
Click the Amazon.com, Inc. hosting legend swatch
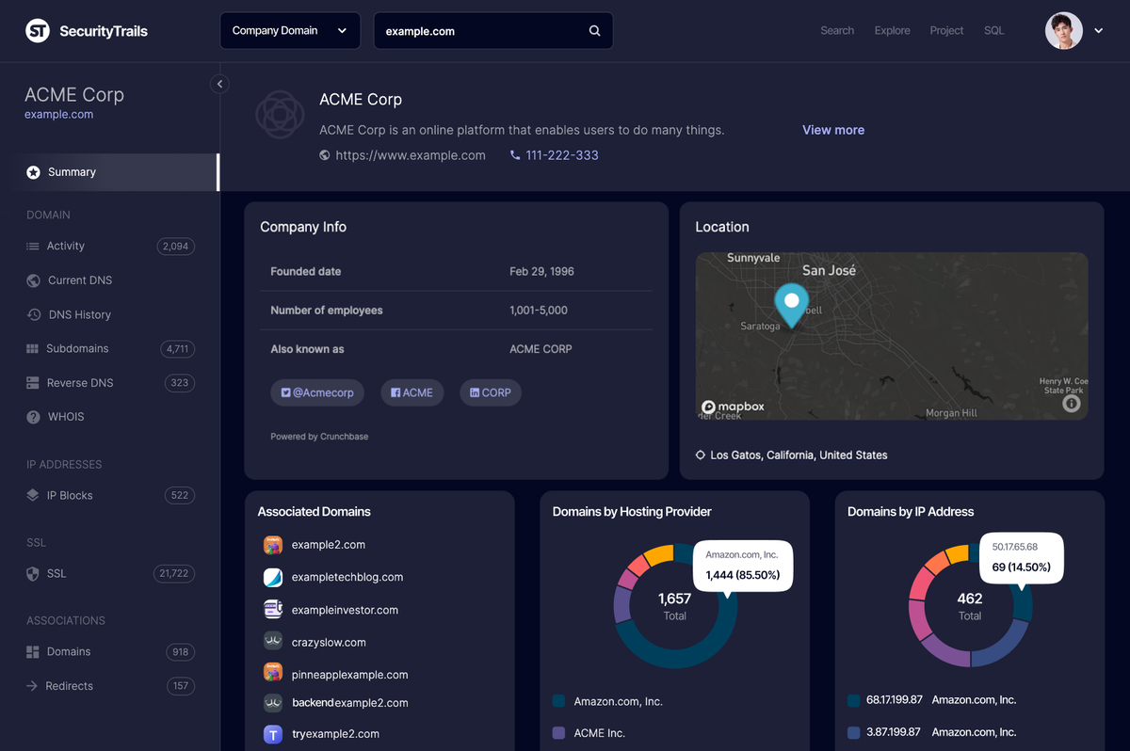click(x=558, y=701)
